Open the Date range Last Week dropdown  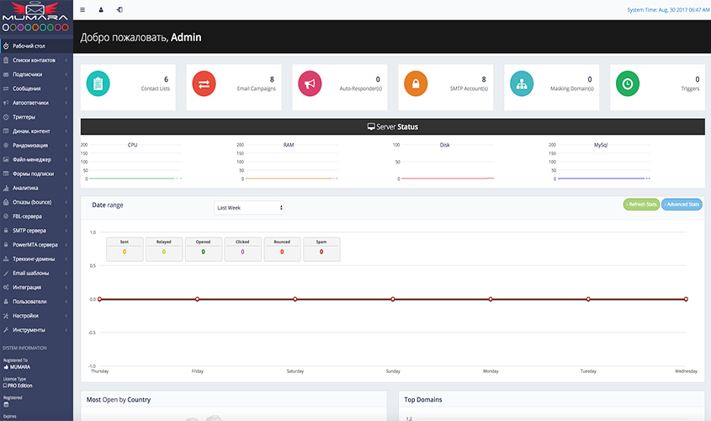click(249, 207)
